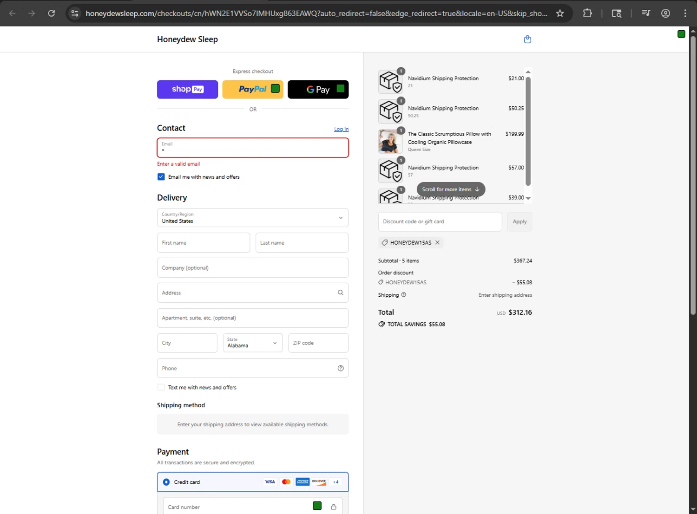Viewport: 697px width, 514px height.
Task: Open the browser extensions puzzle icon
Action: (x=587, y=13)
